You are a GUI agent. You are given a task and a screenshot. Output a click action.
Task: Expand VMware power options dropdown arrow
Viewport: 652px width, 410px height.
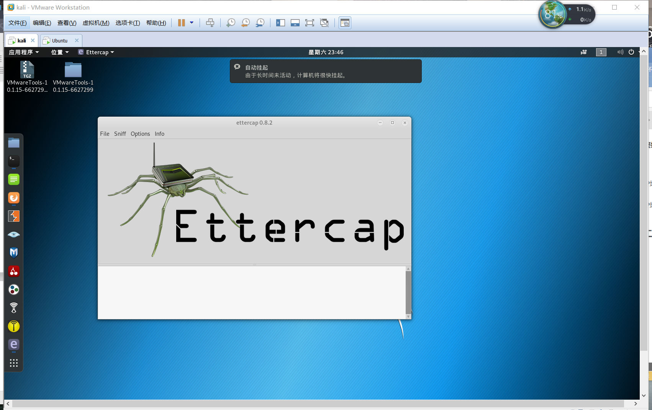[x=192, y=23]
